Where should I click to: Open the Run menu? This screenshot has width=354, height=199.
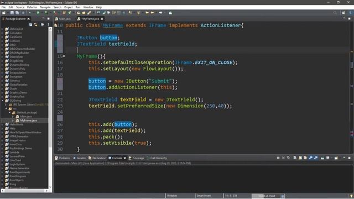(x=78, y=7)
